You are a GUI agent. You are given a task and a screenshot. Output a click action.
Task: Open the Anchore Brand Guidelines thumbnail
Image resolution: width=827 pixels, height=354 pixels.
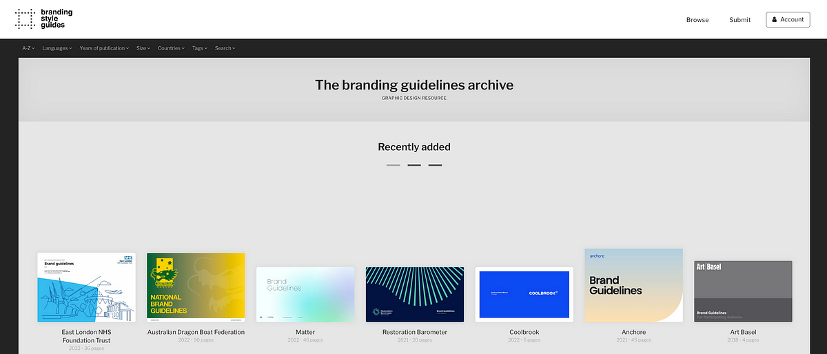tap(633, 285)
